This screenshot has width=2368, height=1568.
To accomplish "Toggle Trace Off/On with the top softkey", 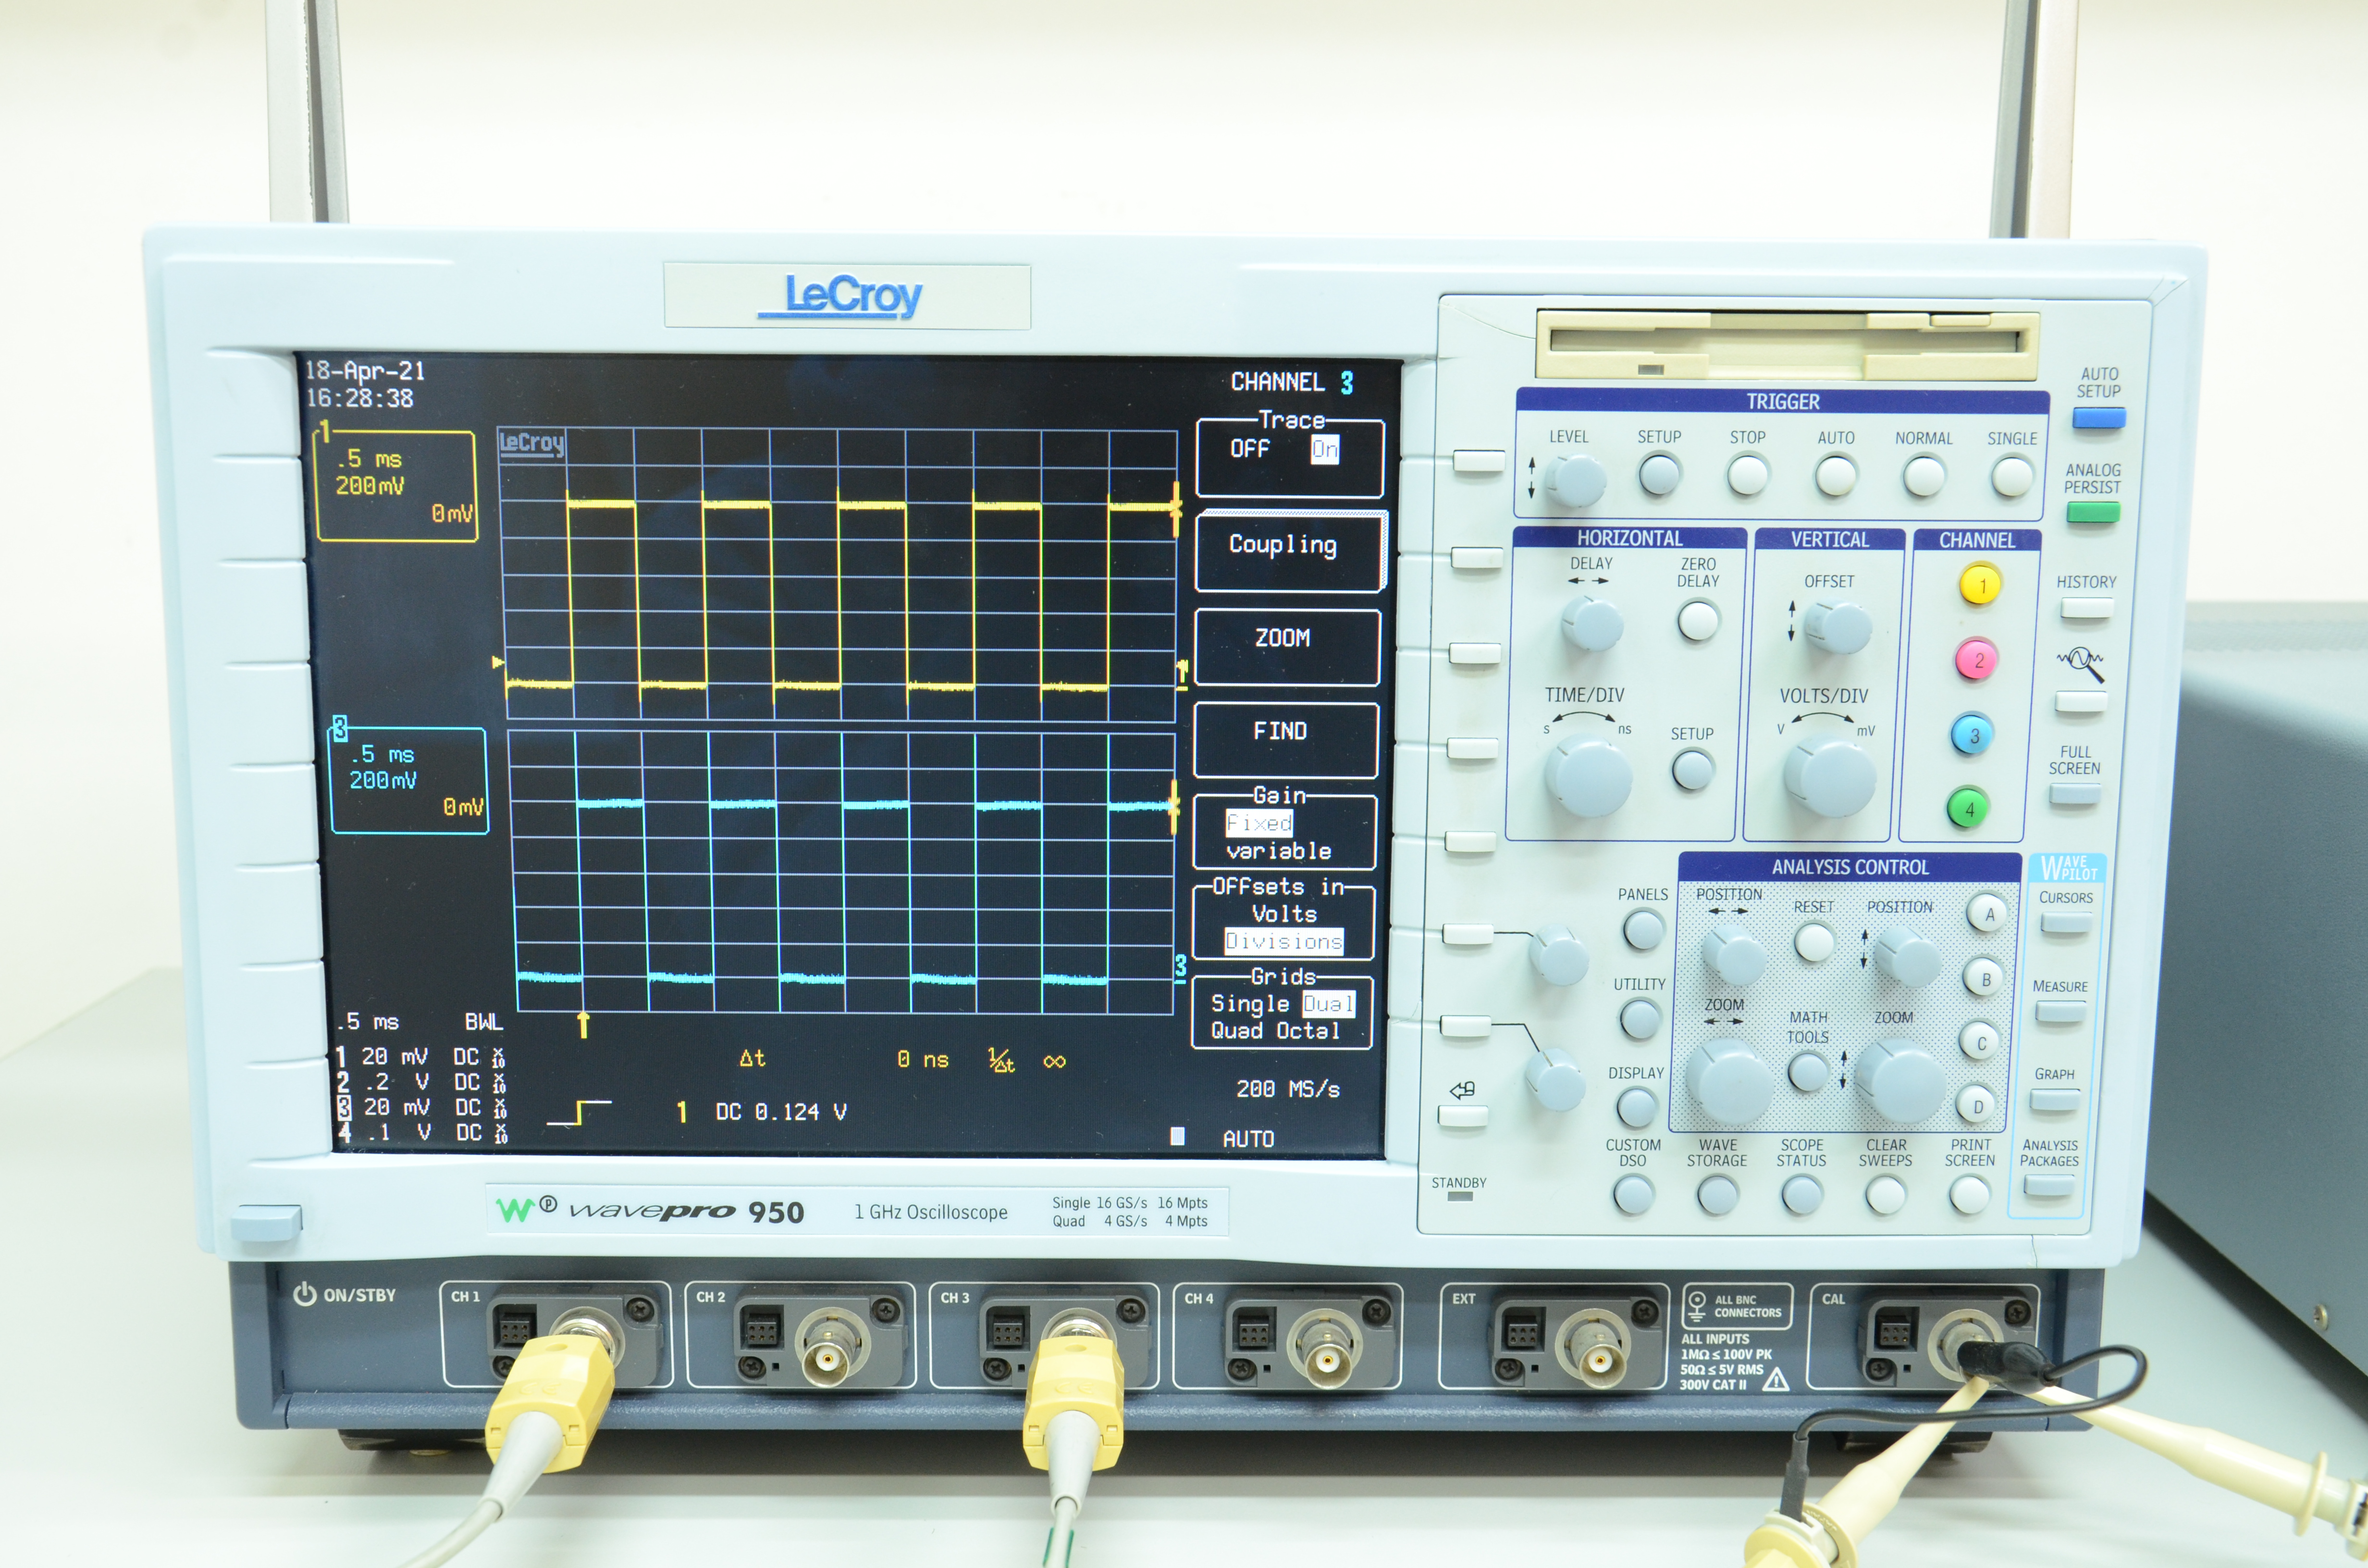I will 1478,461.
